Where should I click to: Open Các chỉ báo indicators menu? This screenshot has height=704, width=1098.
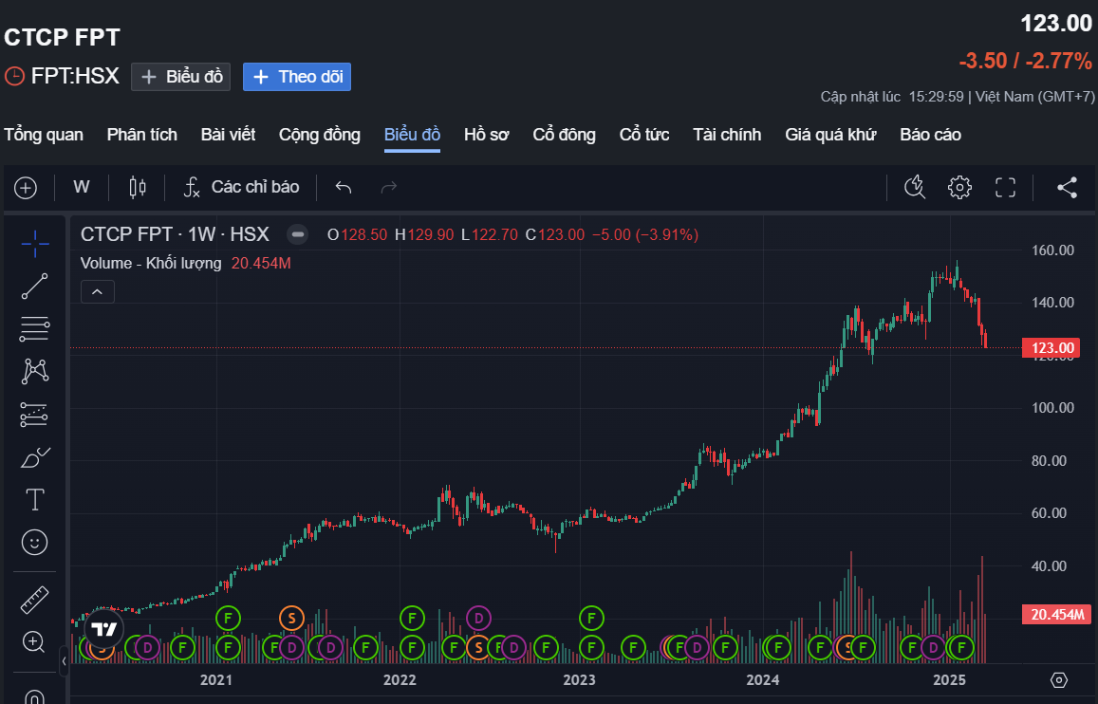242,187
